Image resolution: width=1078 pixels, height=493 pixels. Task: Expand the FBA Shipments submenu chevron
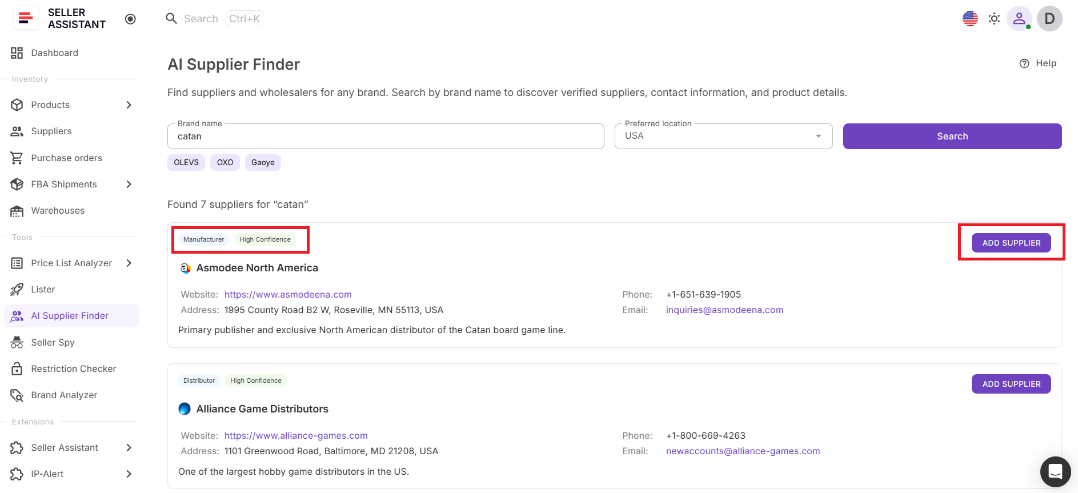[129, 185]
